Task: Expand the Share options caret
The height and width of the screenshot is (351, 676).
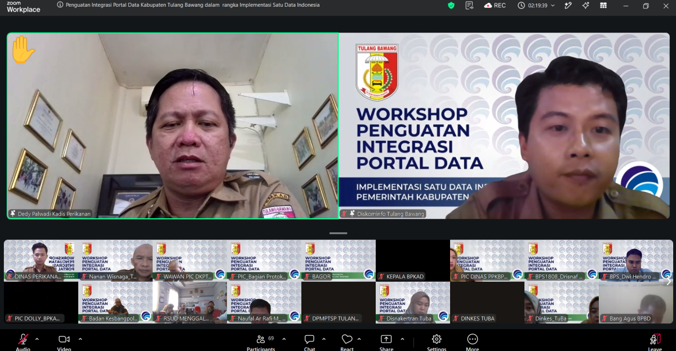Action: pos(402,339)
